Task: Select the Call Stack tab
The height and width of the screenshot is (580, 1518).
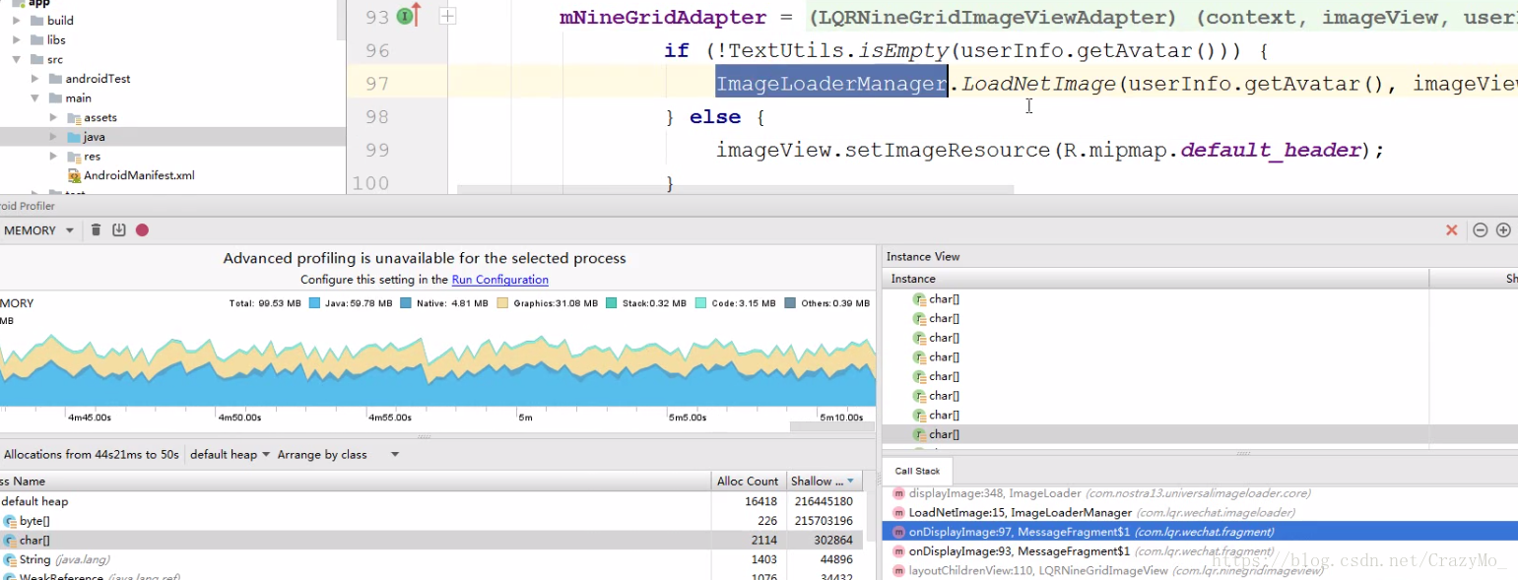Action: [x=917, y=471]
